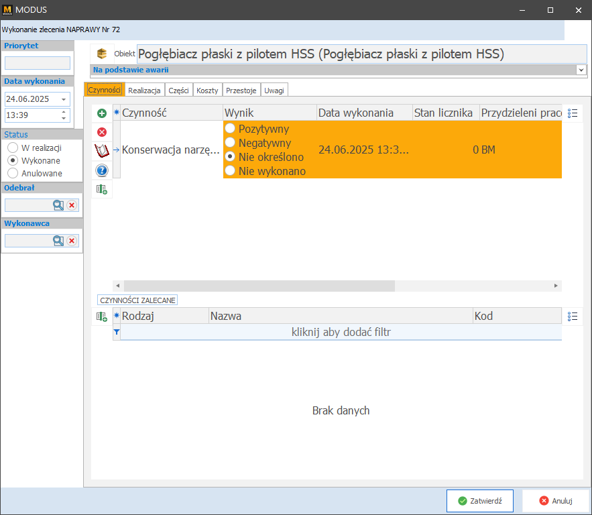The width and height of the screenshot is (592, 515).
Task: Click the magnifier search icon in Odebrał
Action: [58, 205]
